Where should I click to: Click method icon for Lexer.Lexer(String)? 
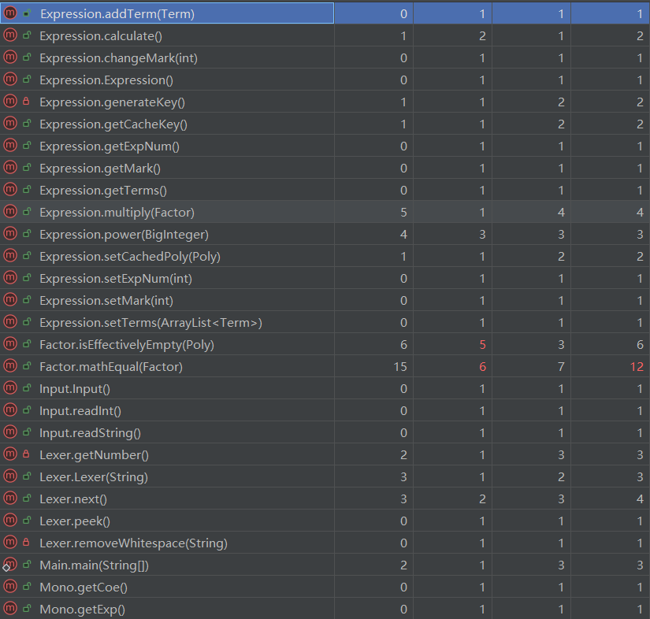point(10,476)
